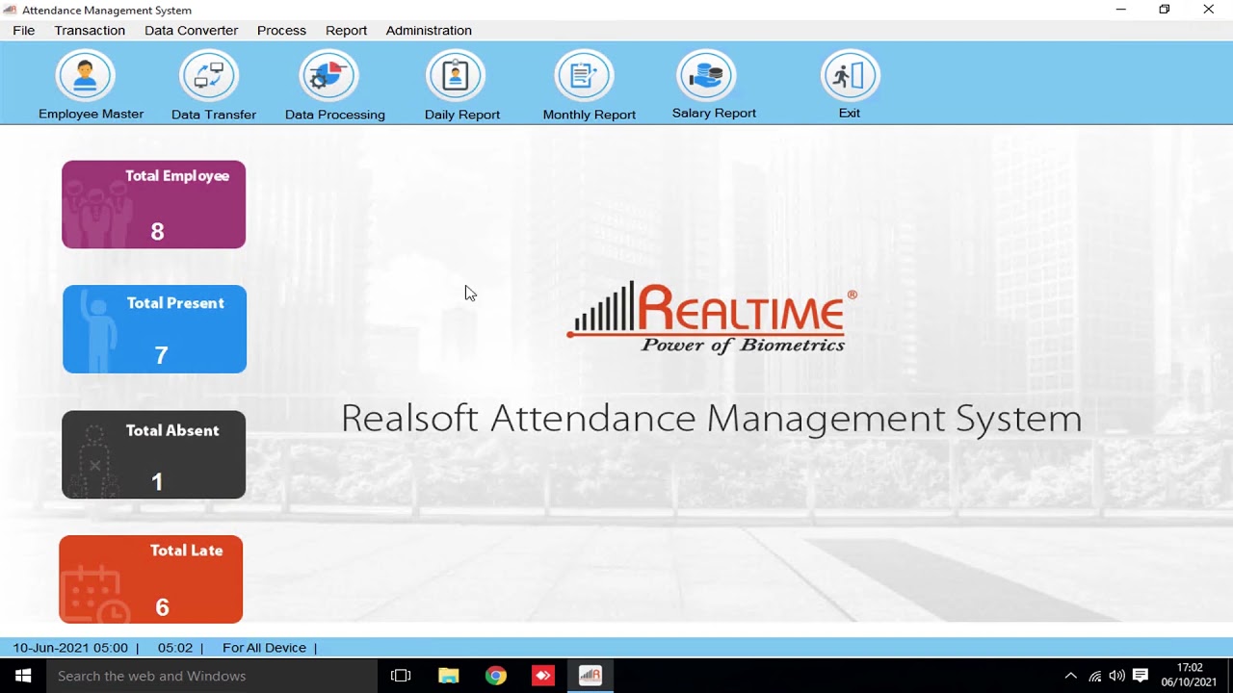The width and height of the screenshot is (1233, 693).
Task: Open the Data Converter menu
Action: (x=191, y=31)
